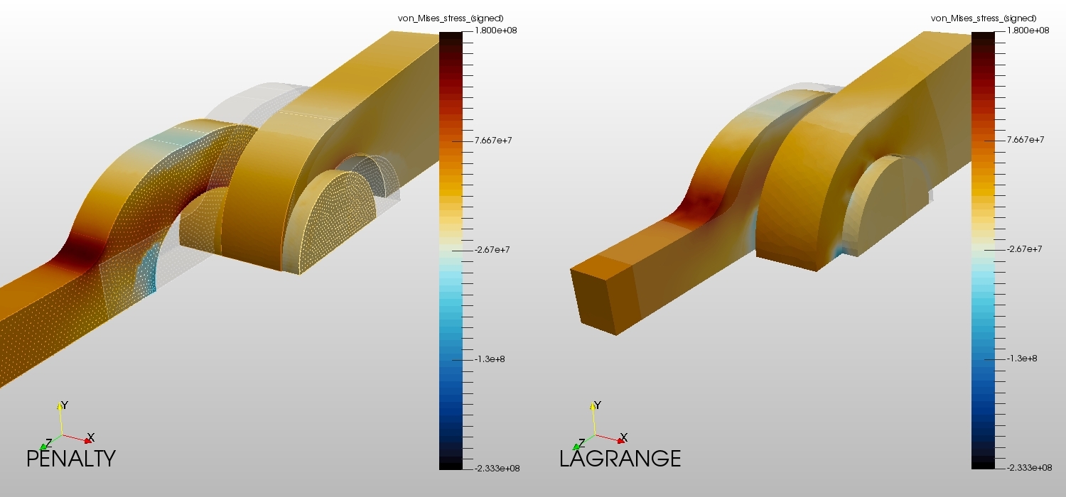Click the Z axis label in LAGRANGE triad

(x=581, y=442)
